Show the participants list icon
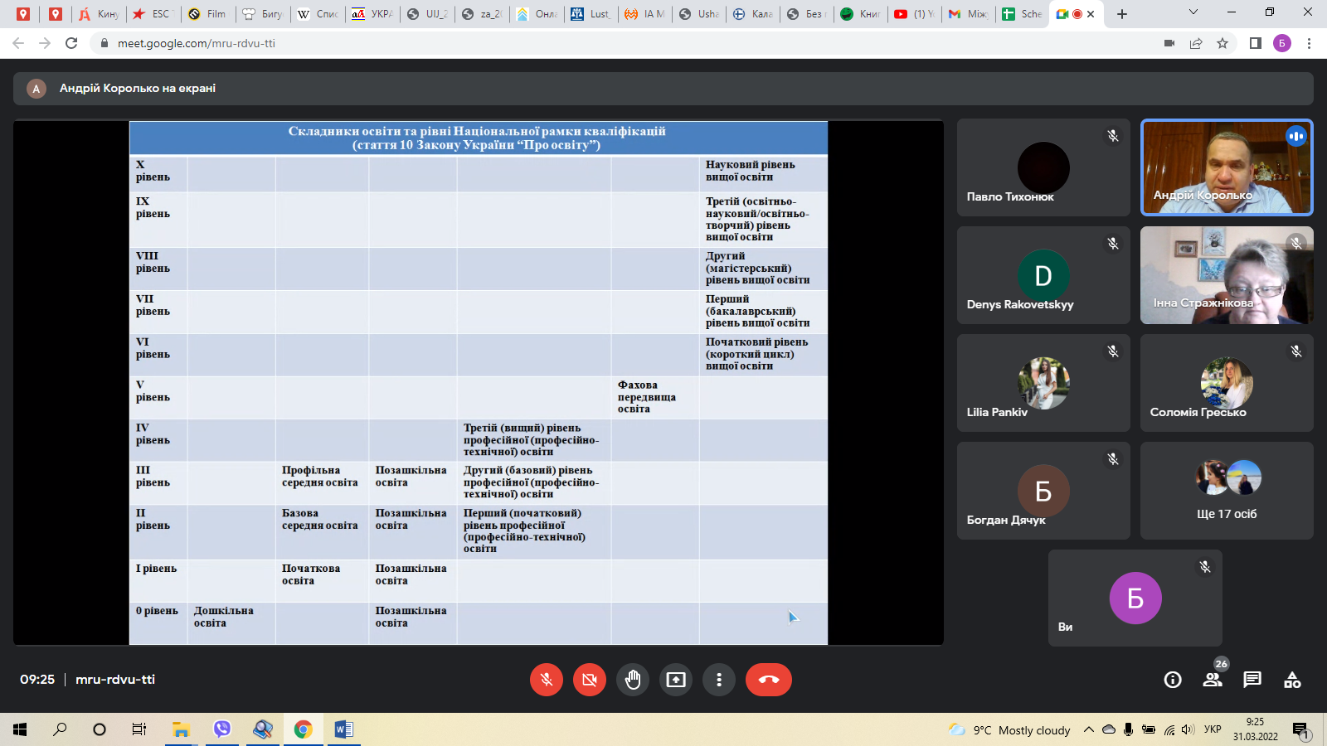The height and width of the screenshot is (746, 1327). coord(1213,680)
